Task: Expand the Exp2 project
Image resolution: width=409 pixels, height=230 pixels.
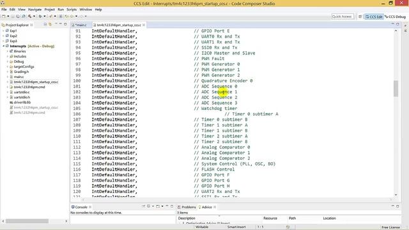Action: pyautogui.click(x=3, y=36)
